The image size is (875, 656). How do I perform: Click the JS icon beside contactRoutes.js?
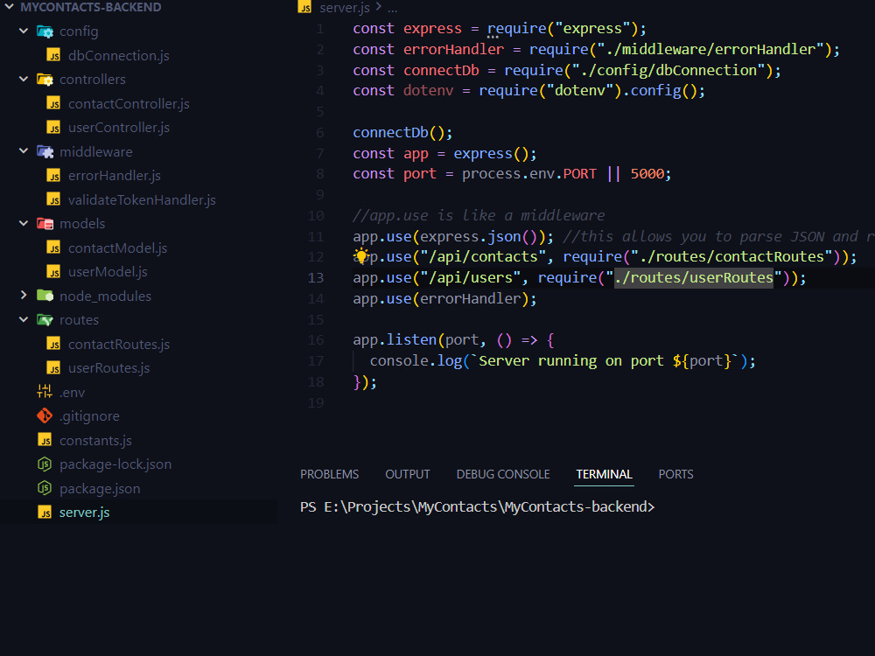pos(53,344)
